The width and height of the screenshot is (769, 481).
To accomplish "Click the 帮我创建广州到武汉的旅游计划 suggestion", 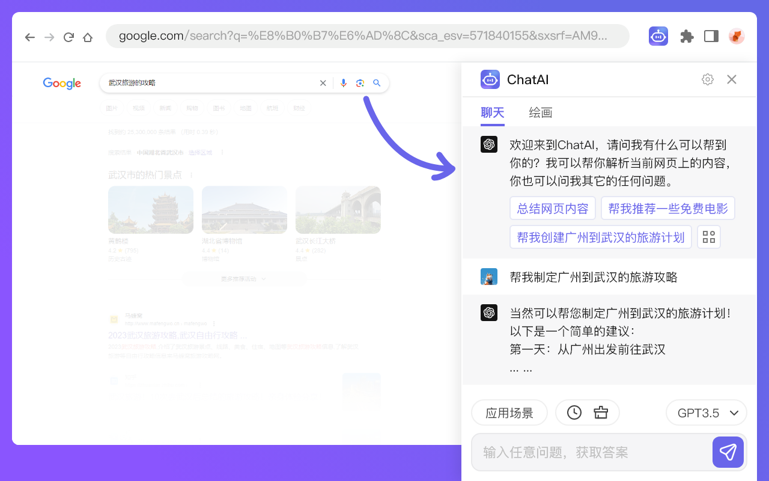I will point(601,237).
